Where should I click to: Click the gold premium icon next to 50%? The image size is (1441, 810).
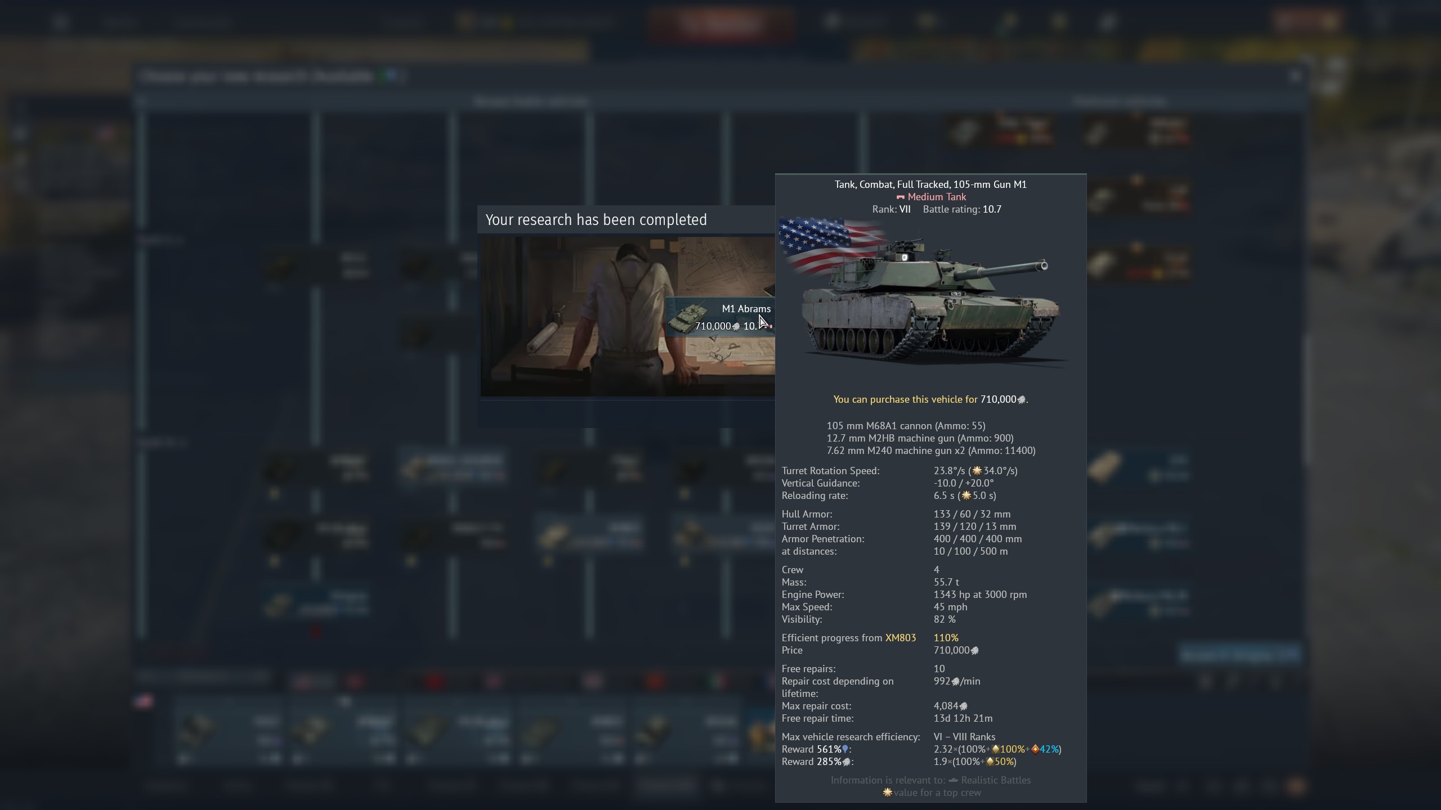coord(990,762)
